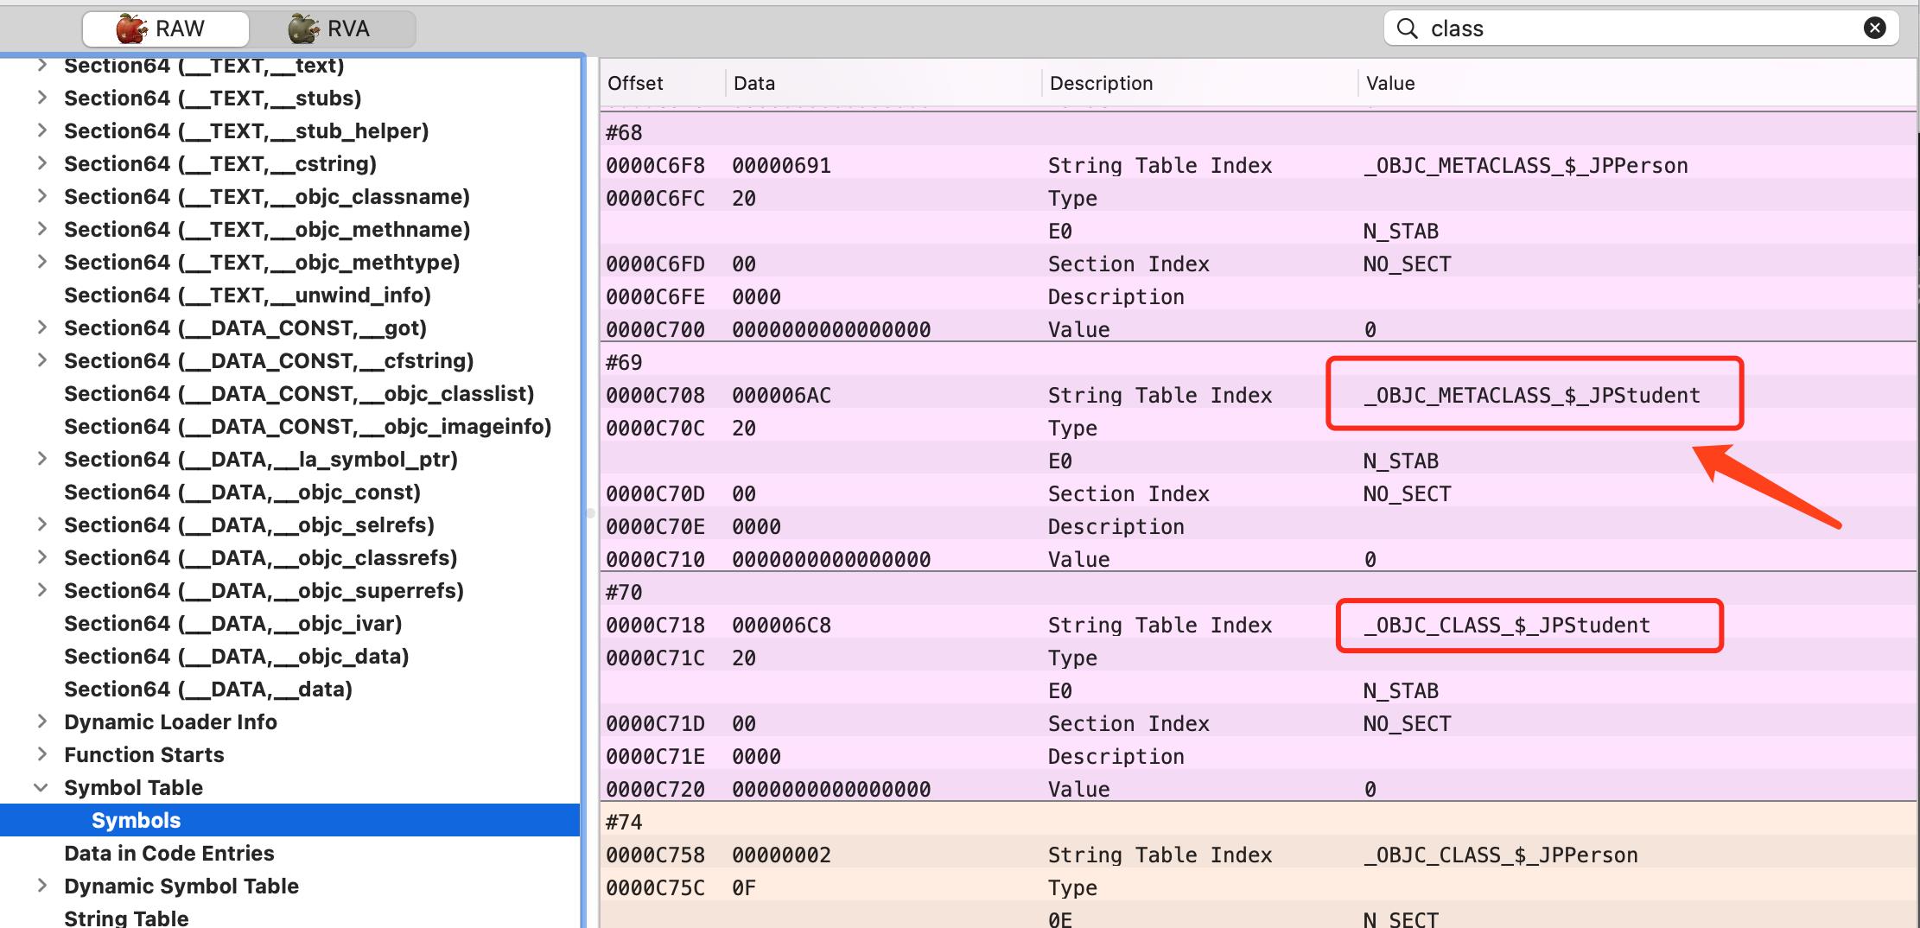Click the Description column header
The width and height of the screenshot is (1920, 928).
point(1198,83)
